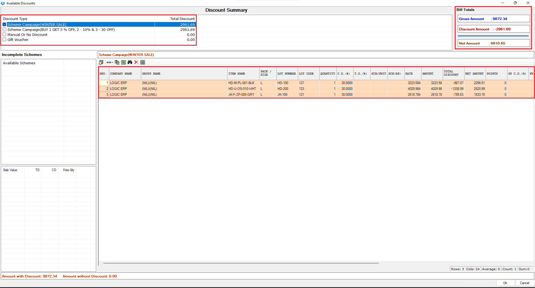The height and width of the screenshot is (288, 535).
Task: Enable Manual Or No Discount checkbox
Action: click(x=4, y=35)
